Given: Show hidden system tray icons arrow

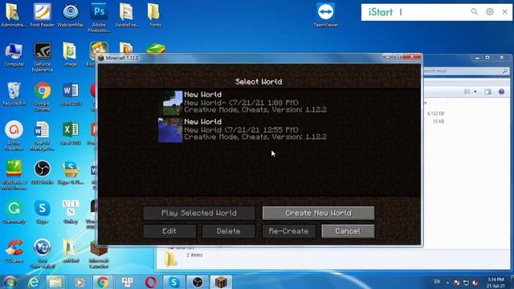Looking at the screenshot, I should click(x=447, y=282).
